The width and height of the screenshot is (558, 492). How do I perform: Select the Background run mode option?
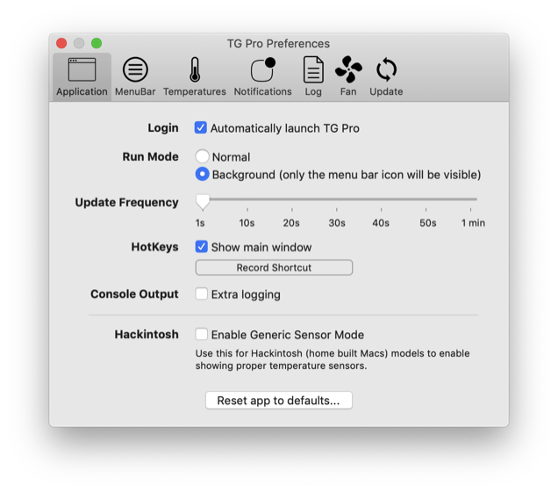pyautogui.click(x=202, y=174)
